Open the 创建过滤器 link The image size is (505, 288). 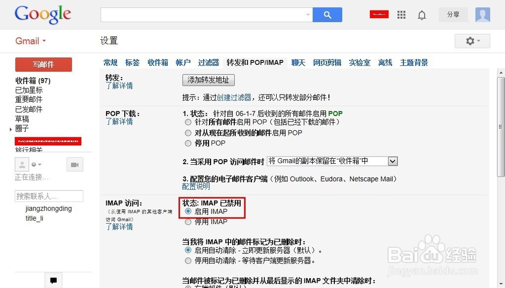coord(234,97)
